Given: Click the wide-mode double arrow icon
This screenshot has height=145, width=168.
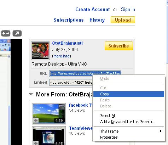Looking at the screenshot, I should coord(6,33).
